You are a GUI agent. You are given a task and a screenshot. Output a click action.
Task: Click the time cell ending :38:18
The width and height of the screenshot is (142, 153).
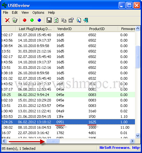(x=7, y=73)
